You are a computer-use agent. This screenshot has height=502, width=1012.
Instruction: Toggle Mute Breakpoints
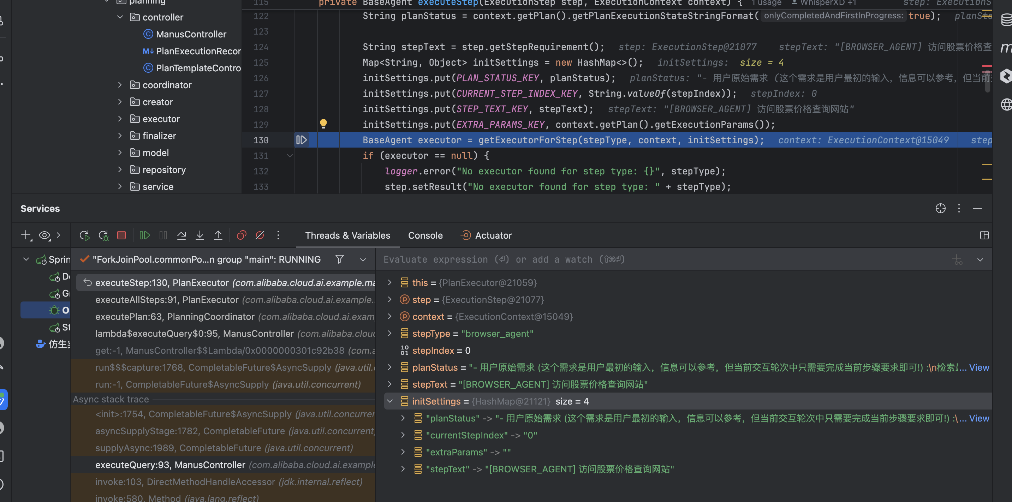click(260, 235)
